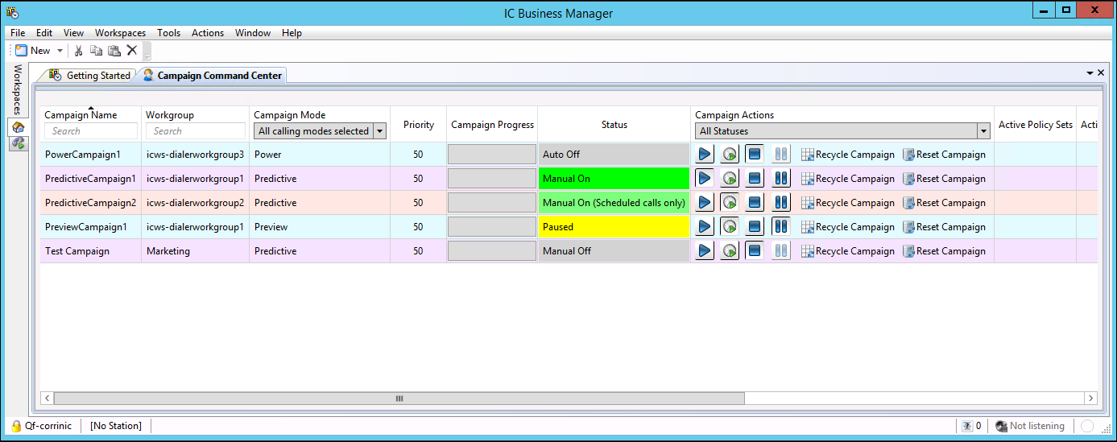Viewport: 1117px width, 442px height.
Task: Click the cut scissors toolbar icon
Action: pos(79,51)
